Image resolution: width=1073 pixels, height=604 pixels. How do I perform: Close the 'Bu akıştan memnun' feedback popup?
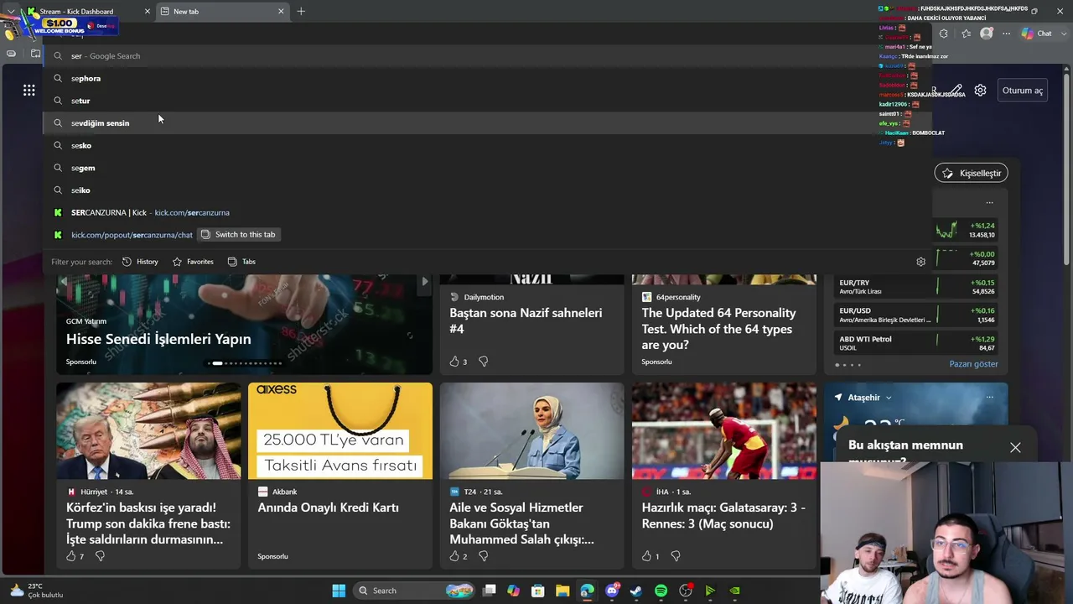coord(1015,448)
